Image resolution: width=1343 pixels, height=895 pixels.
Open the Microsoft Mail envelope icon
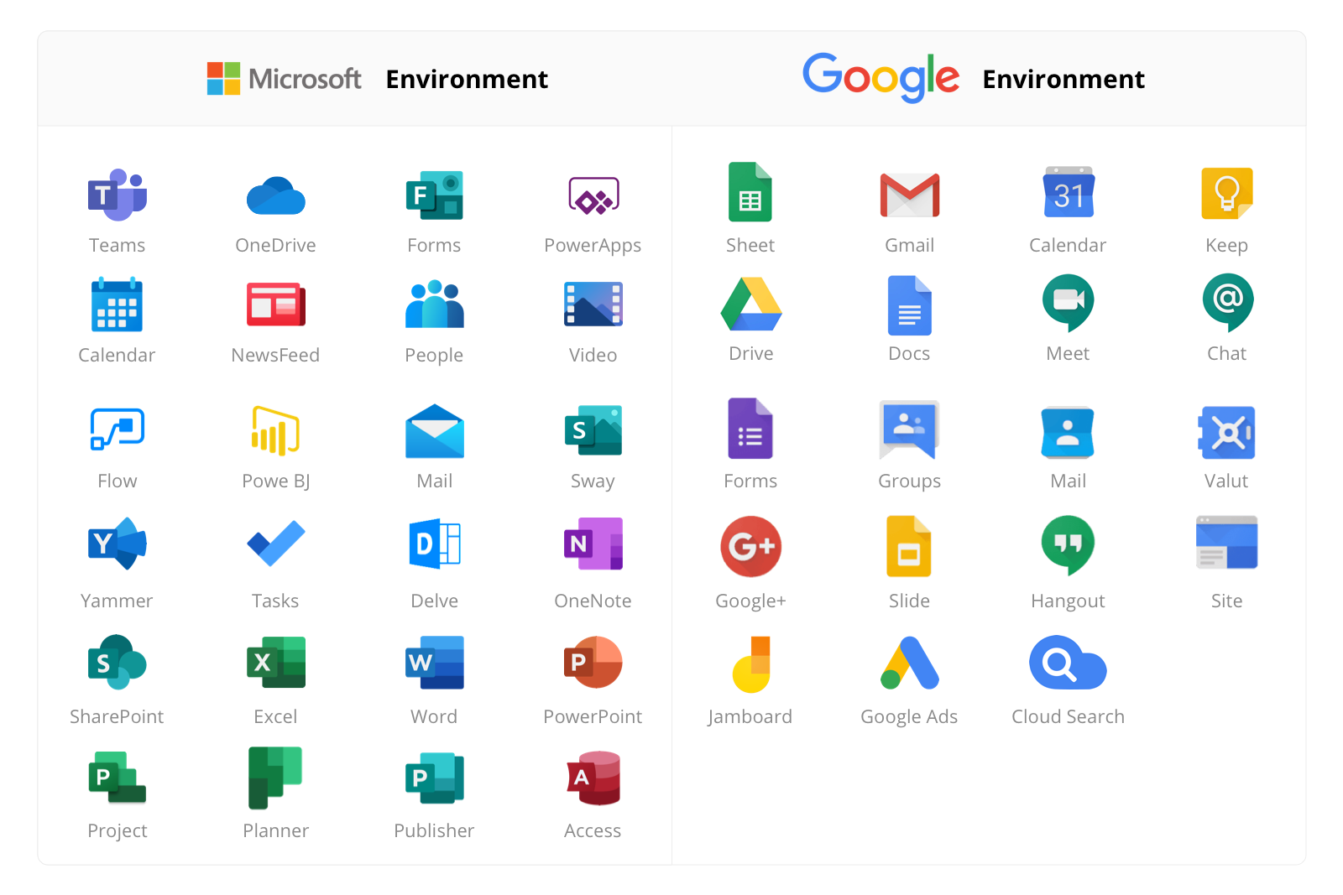click(435, 431)
